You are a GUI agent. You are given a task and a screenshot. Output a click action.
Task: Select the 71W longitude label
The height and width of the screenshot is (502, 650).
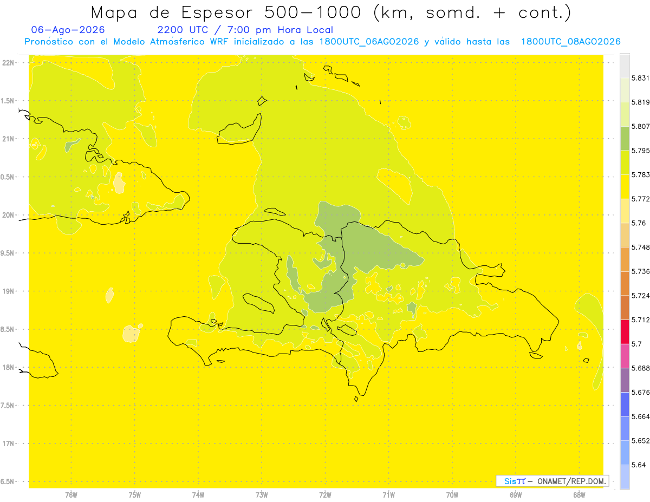coord(388,494)
